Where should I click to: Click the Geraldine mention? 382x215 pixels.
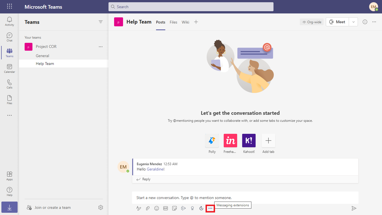(x=155, y=169)
